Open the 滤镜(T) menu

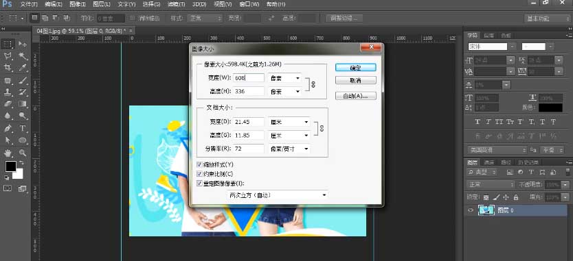point(176,4)
